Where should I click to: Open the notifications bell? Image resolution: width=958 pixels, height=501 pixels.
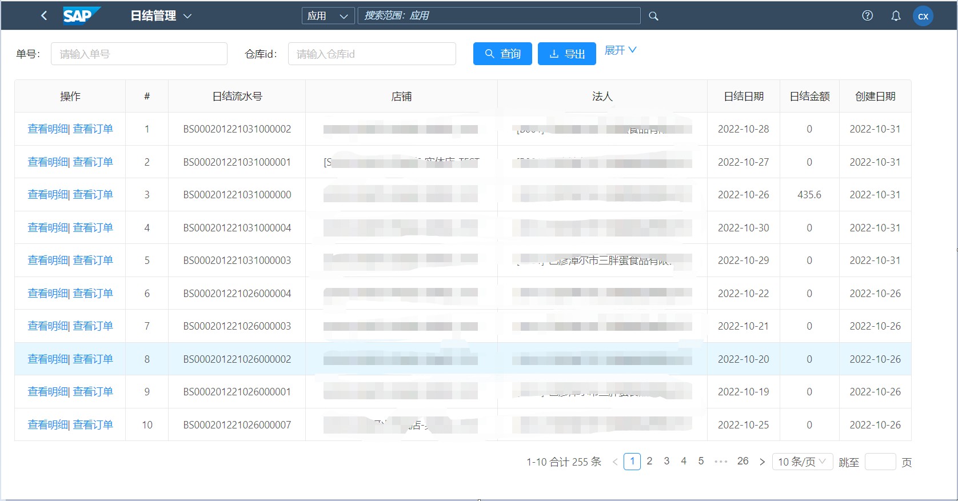tap(896, 16)
